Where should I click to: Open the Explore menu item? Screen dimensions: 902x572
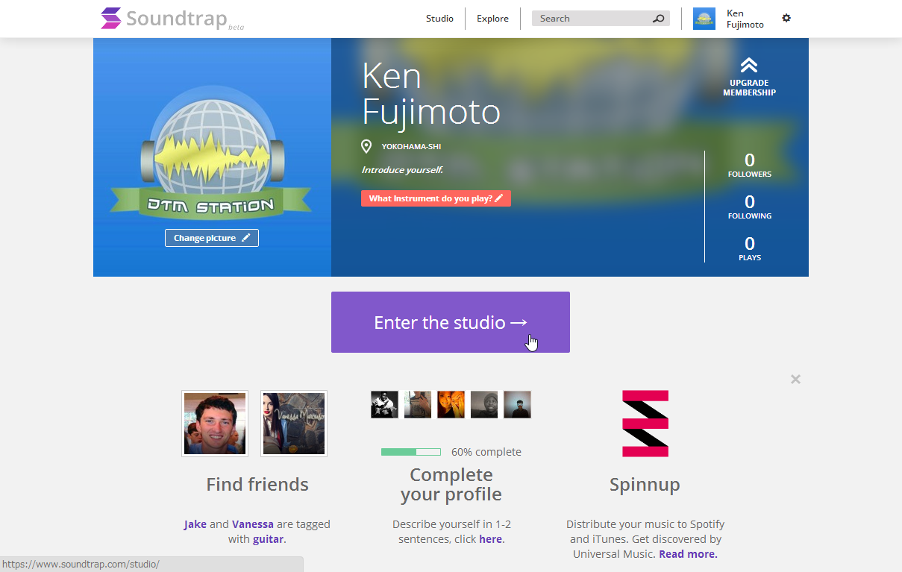492,19
